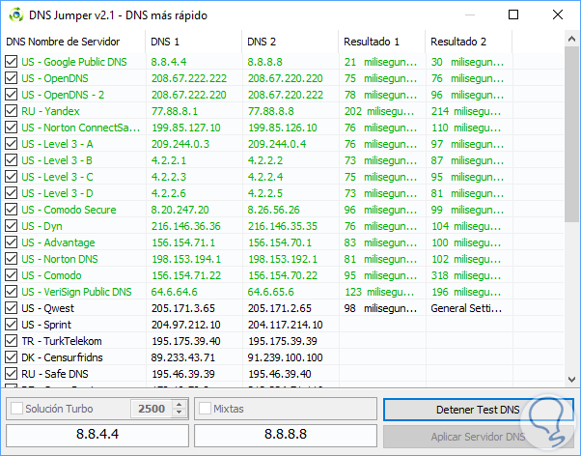Increase the turbo value with up arrow

(x=179, y=405)
